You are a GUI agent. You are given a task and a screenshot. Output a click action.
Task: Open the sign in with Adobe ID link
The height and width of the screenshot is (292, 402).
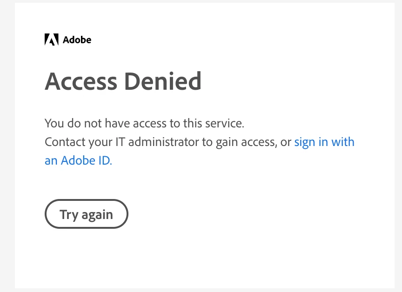pyautogui.click(x=324, y=142)
